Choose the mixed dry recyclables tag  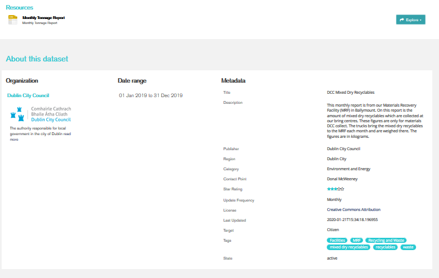point(349,247)
